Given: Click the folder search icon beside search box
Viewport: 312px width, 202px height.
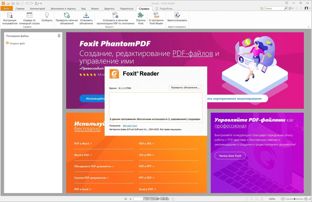Looking at the screenshot, I should 262,8.
